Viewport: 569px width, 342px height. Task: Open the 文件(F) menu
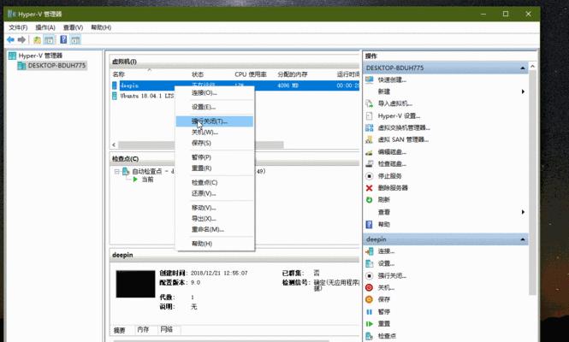click(x=18, y=27)
